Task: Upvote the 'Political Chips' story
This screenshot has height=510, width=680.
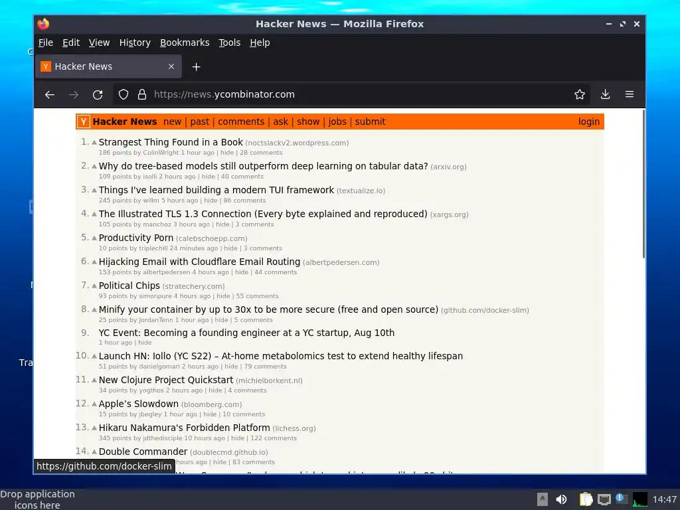Action: (94, 286)
